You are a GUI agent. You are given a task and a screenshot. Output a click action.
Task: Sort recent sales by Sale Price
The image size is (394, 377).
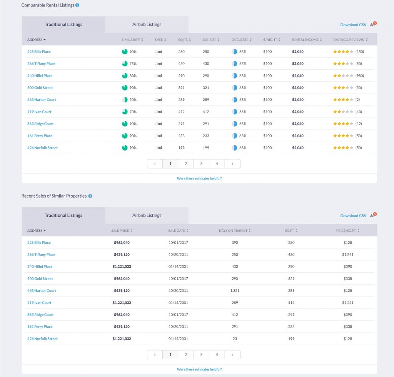(x=122, y=231)
